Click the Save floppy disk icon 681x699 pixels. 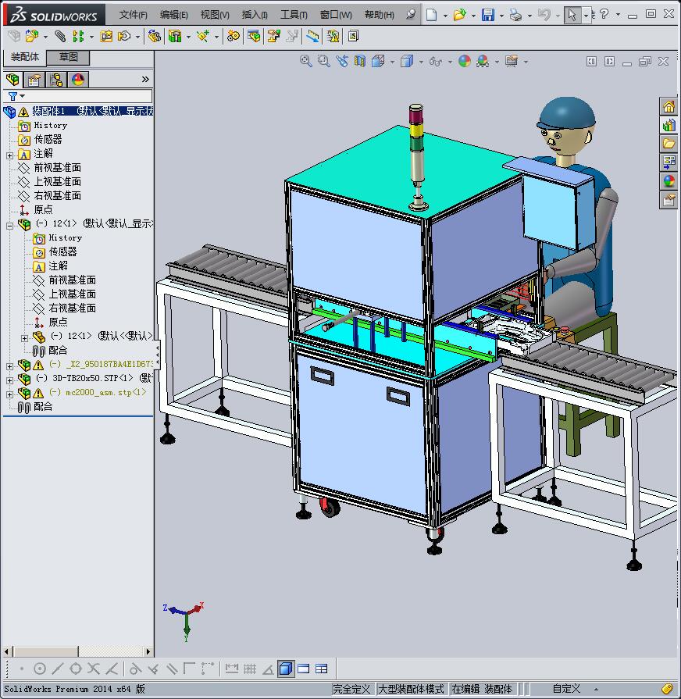pyautogui.click(x=488, y=15)
